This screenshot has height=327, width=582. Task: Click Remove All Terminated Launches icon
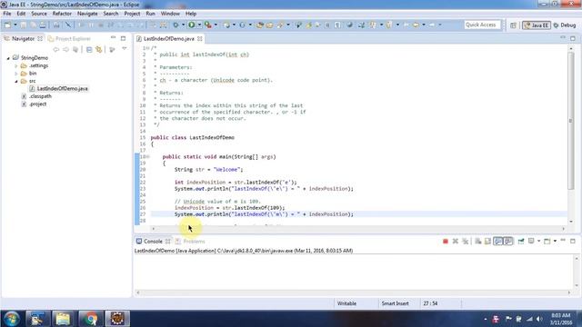pyautogui.click(x=465, y=242)
